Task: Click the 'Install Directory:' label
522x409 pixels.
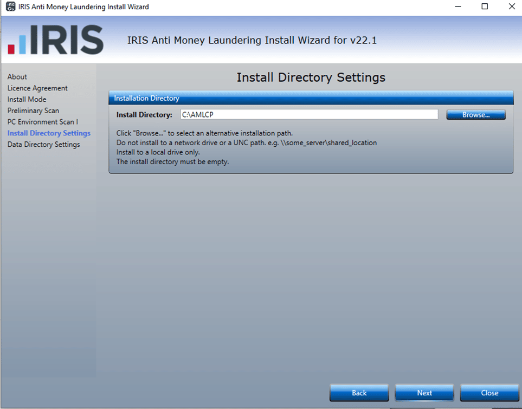Action: 144,115
